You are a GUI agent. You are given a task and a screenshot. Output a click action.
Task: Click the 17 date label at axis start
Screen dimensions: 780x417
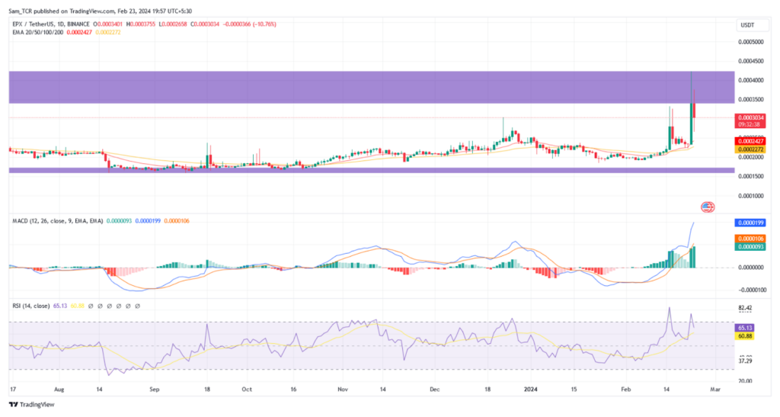pos(12,390)
